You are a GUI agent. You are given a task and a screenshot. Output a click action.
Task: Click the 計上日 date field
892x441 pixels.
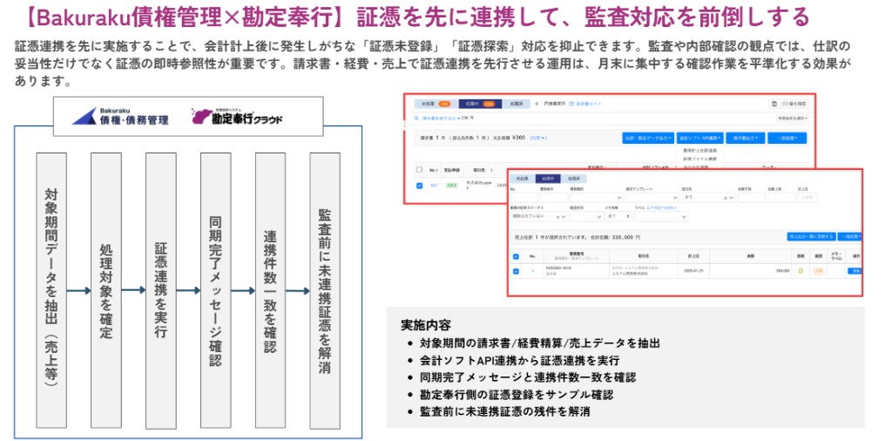click(808, 198)
